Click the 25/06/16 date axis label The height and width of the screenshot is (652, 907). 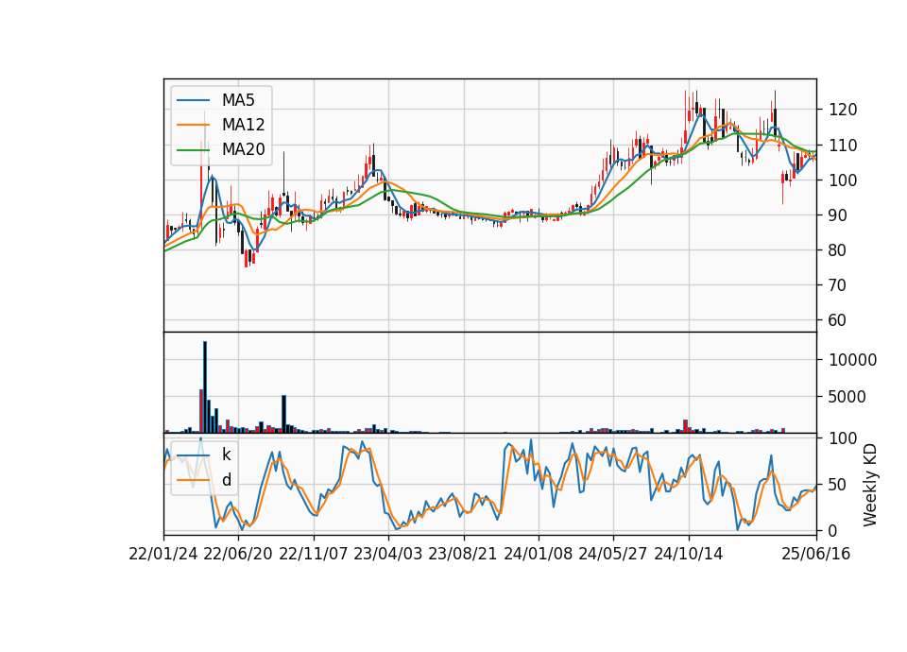click(x=816, y=554)
